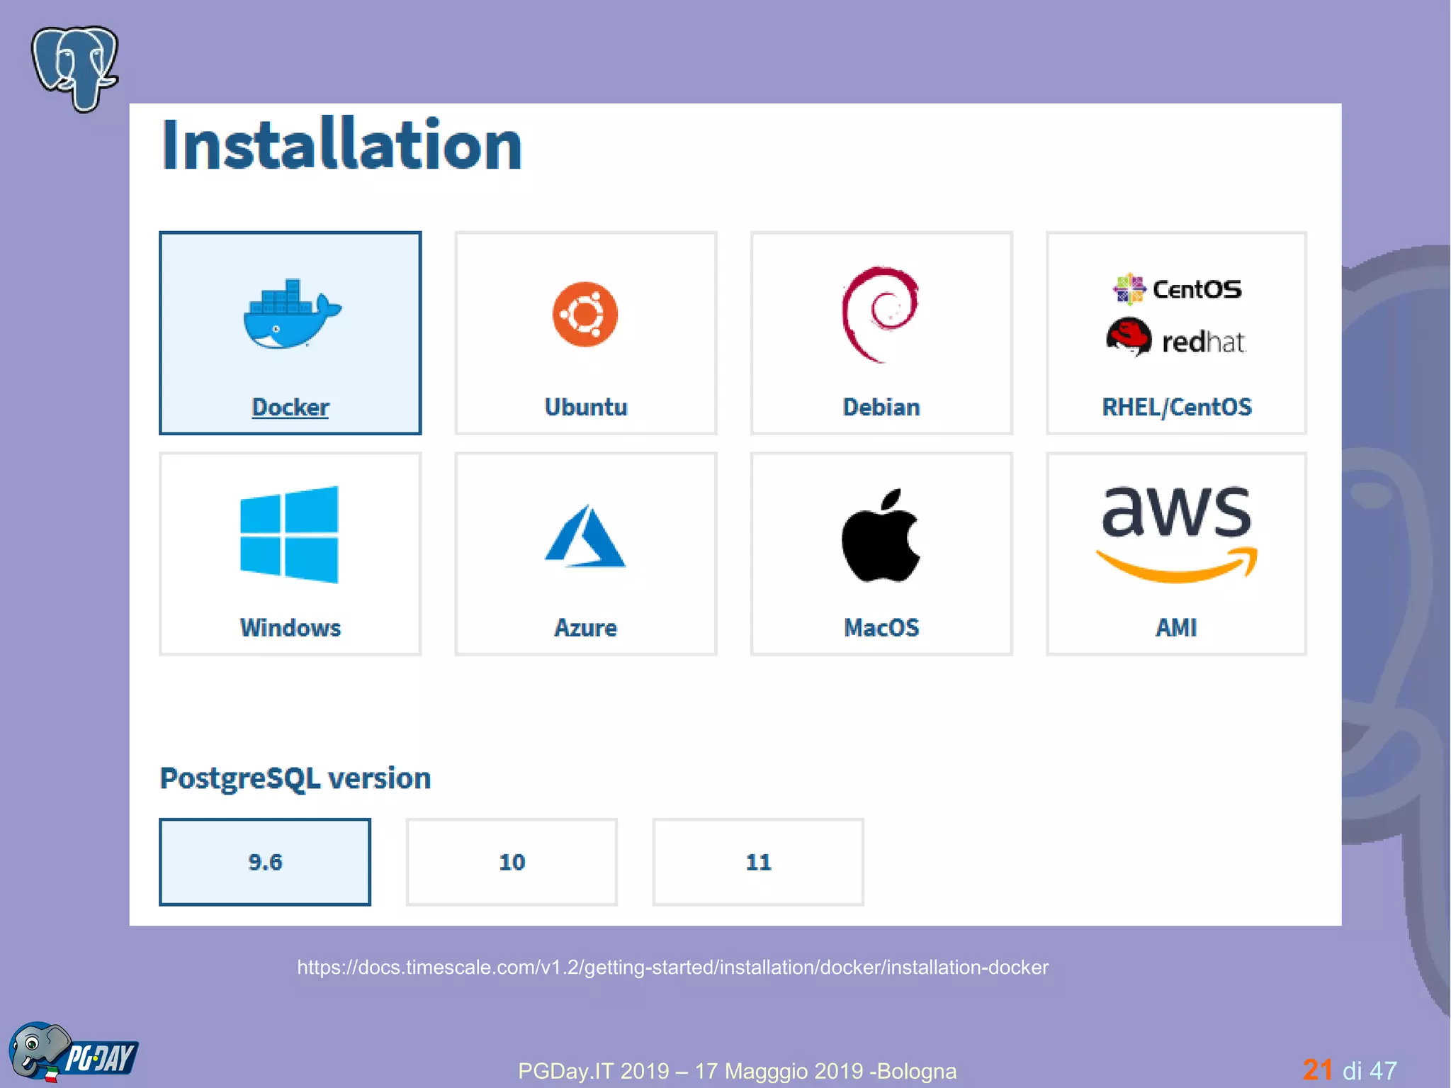Click the Installation heading
This screenshot has width=1451, height=1088.
[x=342, y=145]
